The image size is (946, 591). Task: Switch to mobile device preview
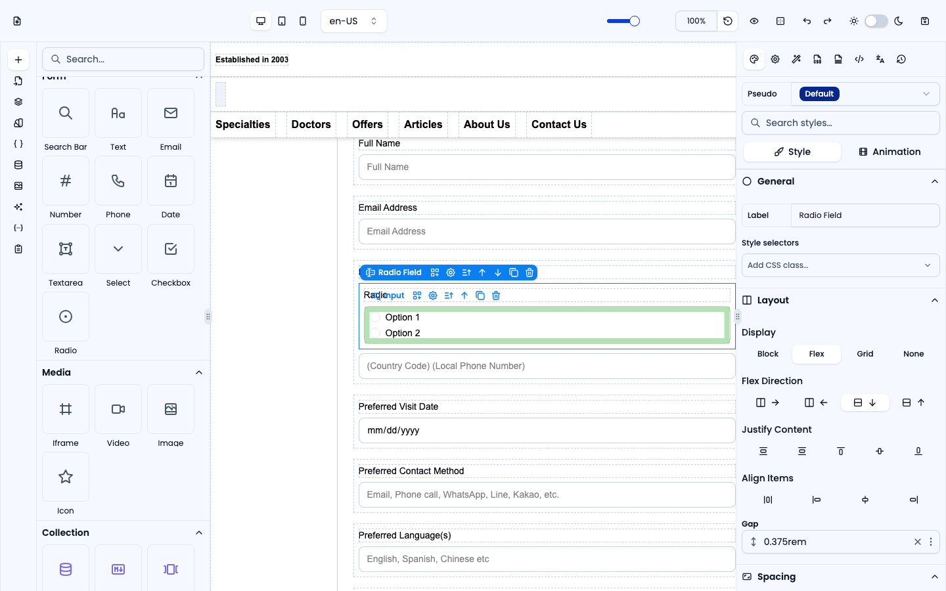pos(303,21)
